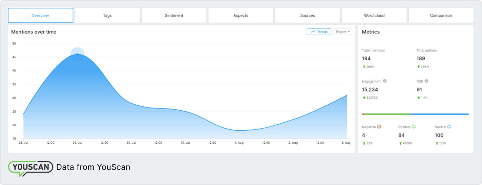Click the Negative sad face icon

point(379,127)
